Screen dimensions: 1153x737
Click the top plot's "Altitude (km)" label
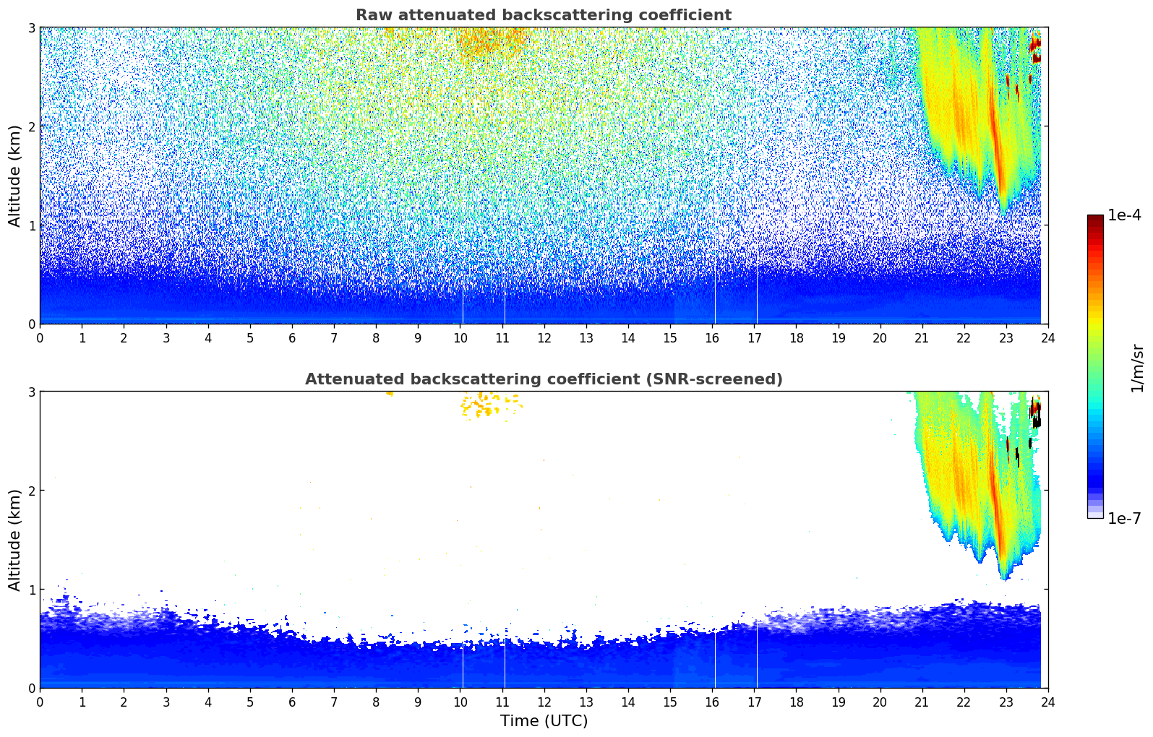click(x=15, y=176)
